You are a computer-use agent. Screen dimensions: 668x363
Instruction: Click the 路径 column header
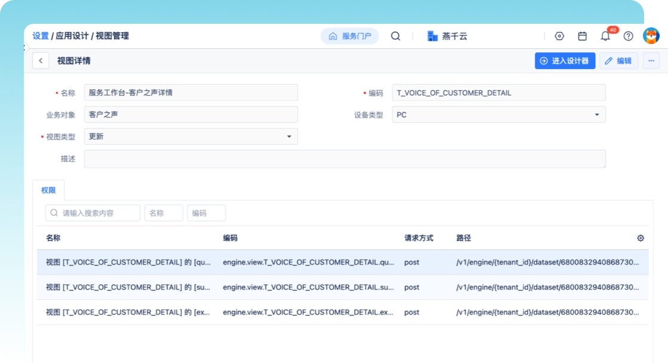(463, 238)
